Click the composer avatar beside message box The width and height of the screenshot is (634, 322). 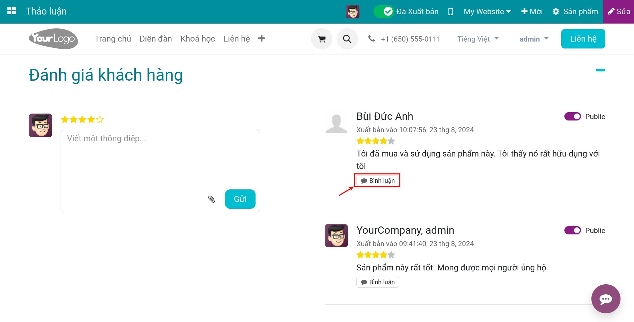pos(41,125)
